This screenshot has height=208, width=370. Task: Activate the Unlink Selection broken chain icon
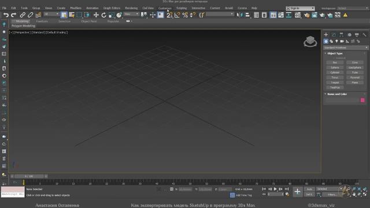tap(30, 15)
